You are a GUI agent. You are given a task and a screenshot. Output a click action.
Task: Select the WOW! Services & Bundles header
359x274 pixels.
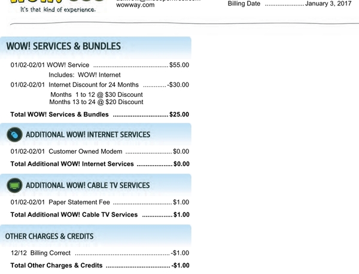[x=63, y=46]
